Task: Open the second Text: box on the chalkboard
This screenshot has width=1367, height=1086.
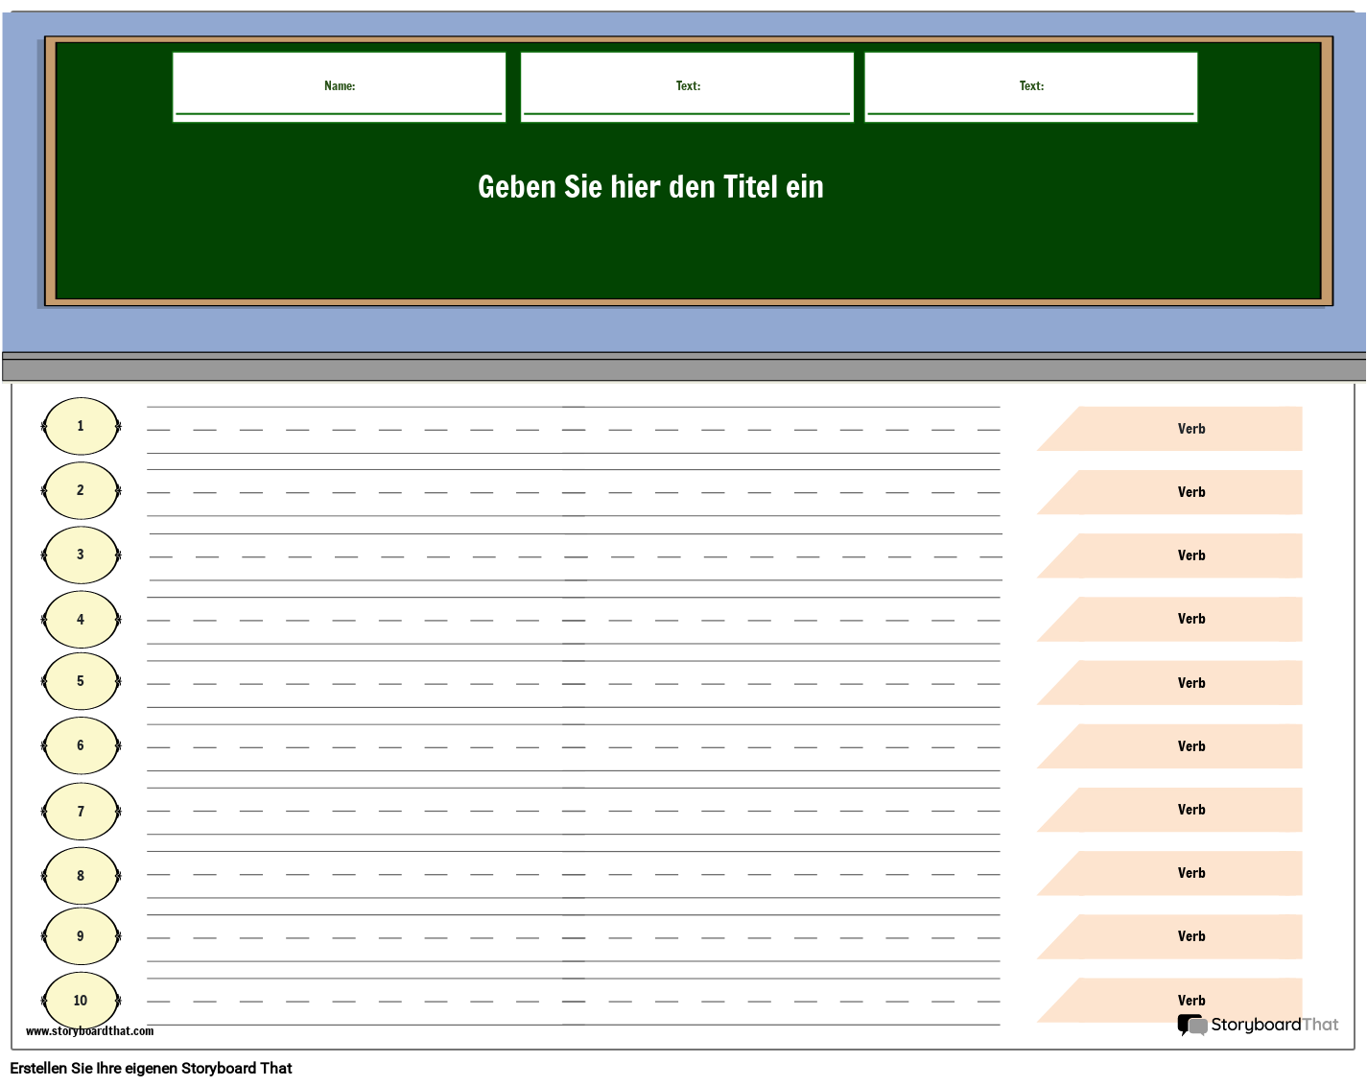Action: (x=1030, y=85)
